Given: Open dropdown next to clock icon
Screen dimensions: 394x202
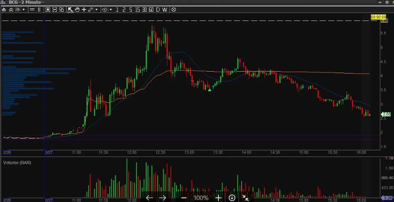Looking at the screenshot, I should coord(111,10).
